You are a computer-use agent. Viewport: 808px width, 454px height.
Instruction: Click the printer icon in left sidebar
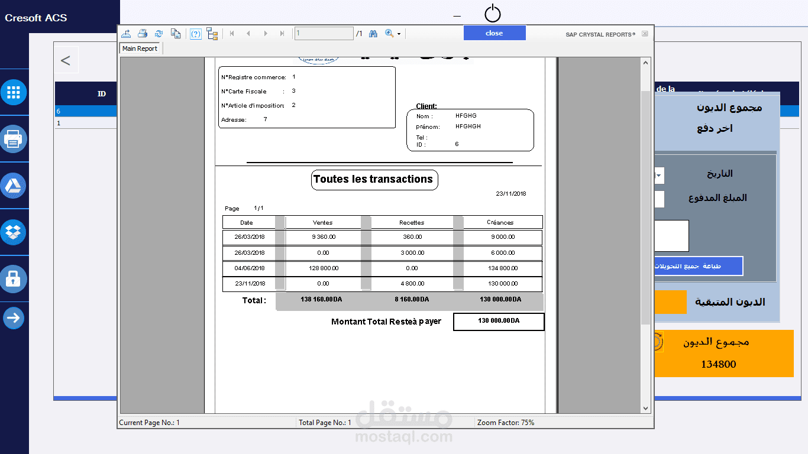tap(14, 140)
